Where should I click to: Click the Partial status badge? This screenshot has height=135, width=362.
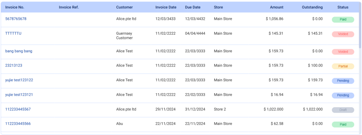[343, 66]
